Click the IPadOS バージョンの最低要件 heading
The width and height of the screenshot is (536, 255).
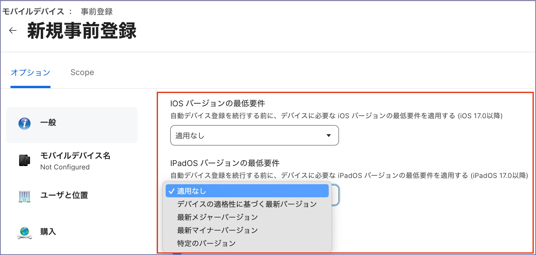pos(225,163)
